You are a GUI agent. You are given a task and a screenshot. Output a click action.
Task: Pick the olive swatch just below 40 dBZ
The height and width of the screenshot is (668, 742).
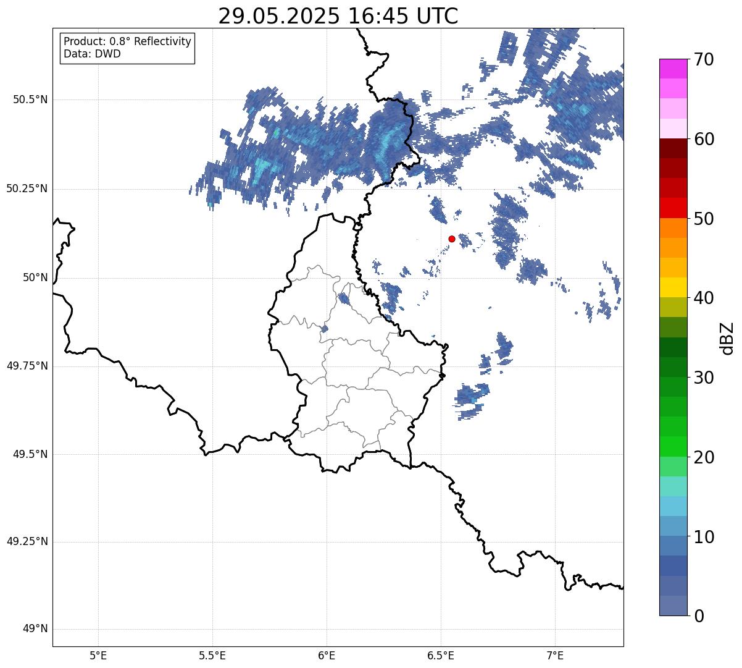click(673, 308)
